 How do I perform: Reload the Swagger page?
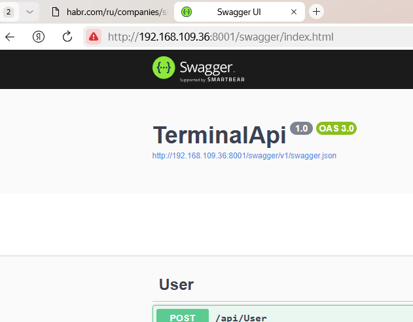coord(67,37)
